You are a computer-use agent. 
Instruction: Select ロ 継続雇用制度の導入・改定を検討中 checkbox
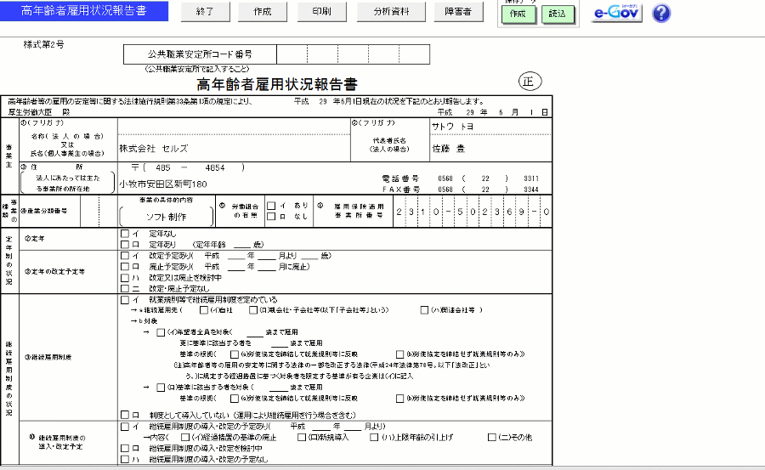[x=124, y=448]
